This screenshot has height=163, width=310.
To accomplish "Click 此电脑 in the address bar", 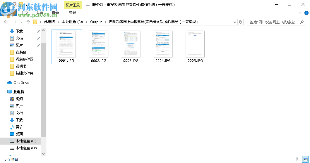I will 49,22.
